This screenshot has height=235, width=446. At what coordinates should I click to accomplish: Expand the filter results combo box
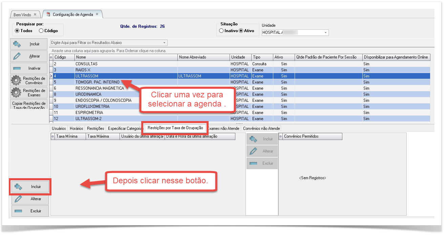tap(165, 43)
